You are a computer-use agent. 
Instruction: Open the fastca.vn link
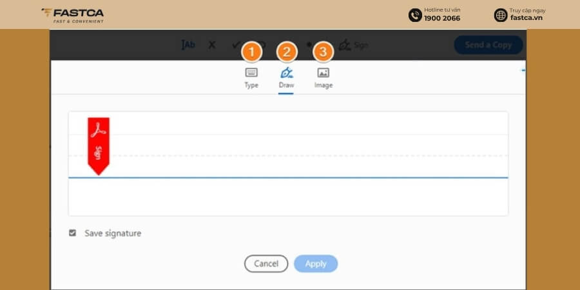pyautogui.click(x=527, y=18)
